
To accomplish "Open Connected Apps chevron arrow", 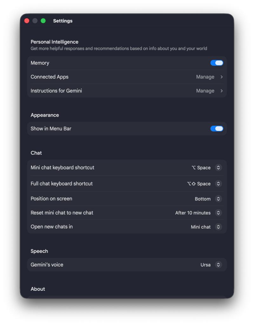I will click(x=222, y=77).
